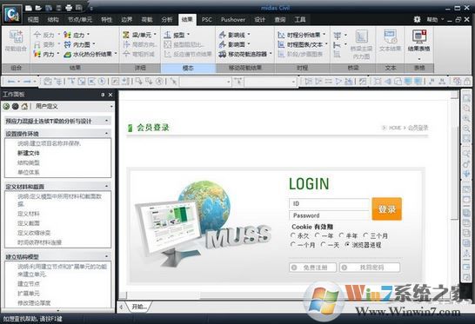Open the 应力 dropdown arrow

point(89,35)
